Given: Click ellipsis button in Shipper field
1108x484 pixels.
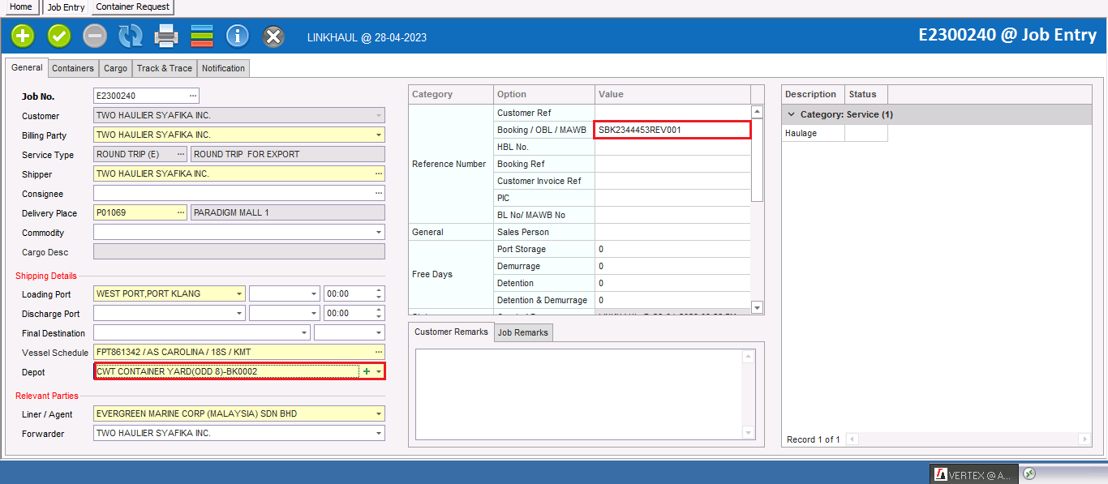Looking at the screenshot, I should (x=378, y=174).
